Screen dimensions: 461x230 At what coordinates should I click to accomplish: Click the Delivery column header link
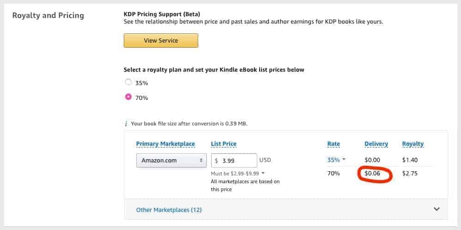pos(376,144)
